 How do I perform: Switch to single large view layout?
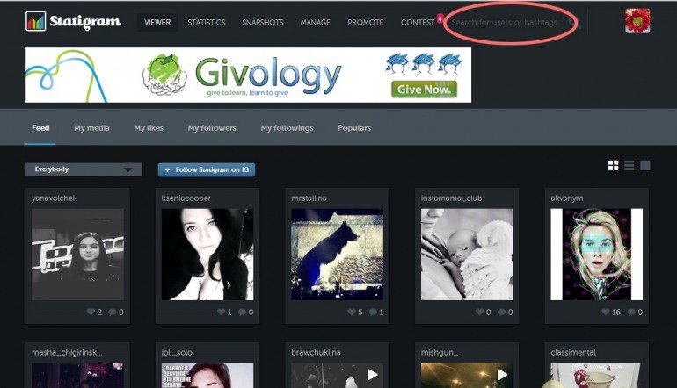click(645, 165)
